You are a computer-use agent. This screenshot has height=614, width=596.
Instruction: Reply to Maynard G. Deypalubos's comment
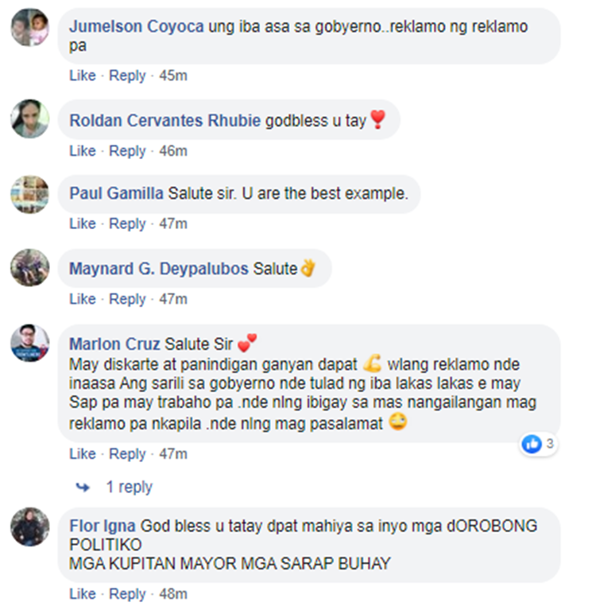pos(127,299)
